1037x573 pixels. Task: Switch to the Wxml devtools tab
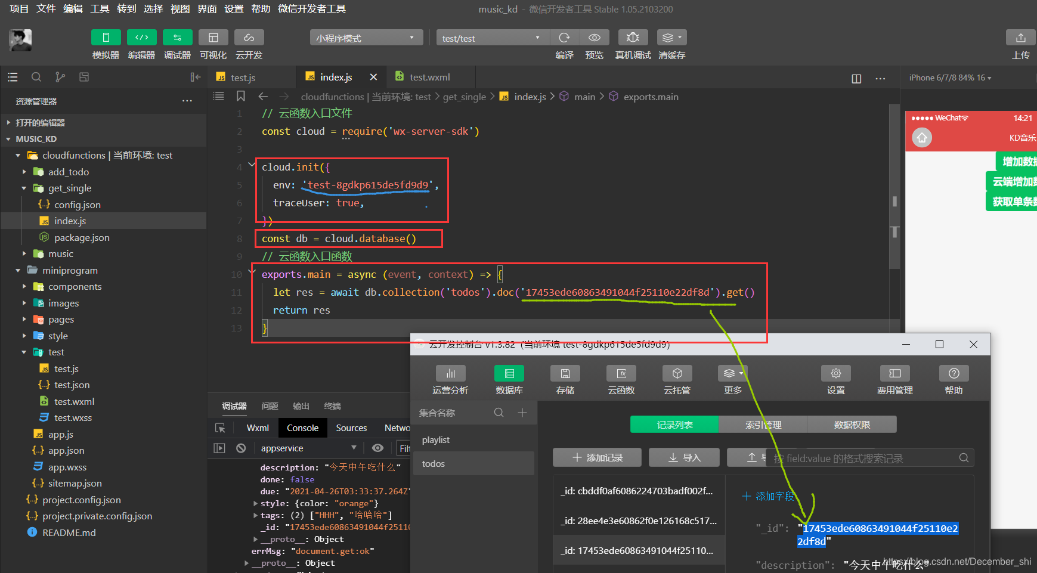258,428
